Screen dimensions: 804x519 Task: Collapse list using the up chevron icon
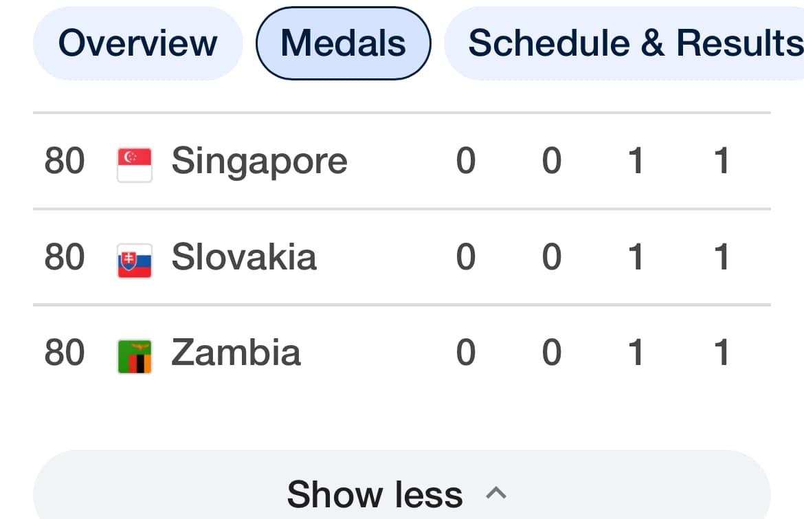coord(496,493)
